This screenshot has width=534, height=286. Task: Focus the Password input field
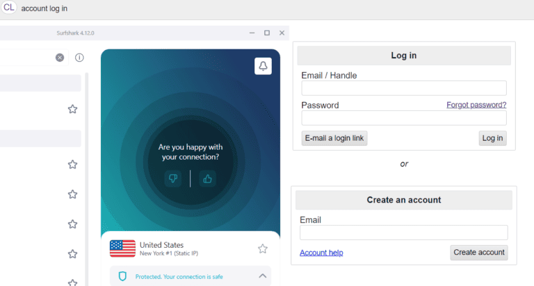tap(404, 118)
